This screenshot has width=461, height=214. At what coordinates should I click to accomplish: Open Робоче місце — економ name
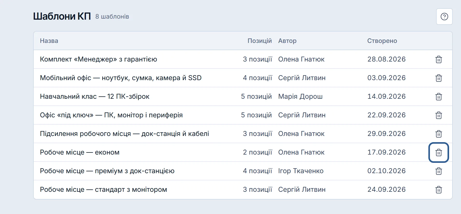[x=80, y=152]
